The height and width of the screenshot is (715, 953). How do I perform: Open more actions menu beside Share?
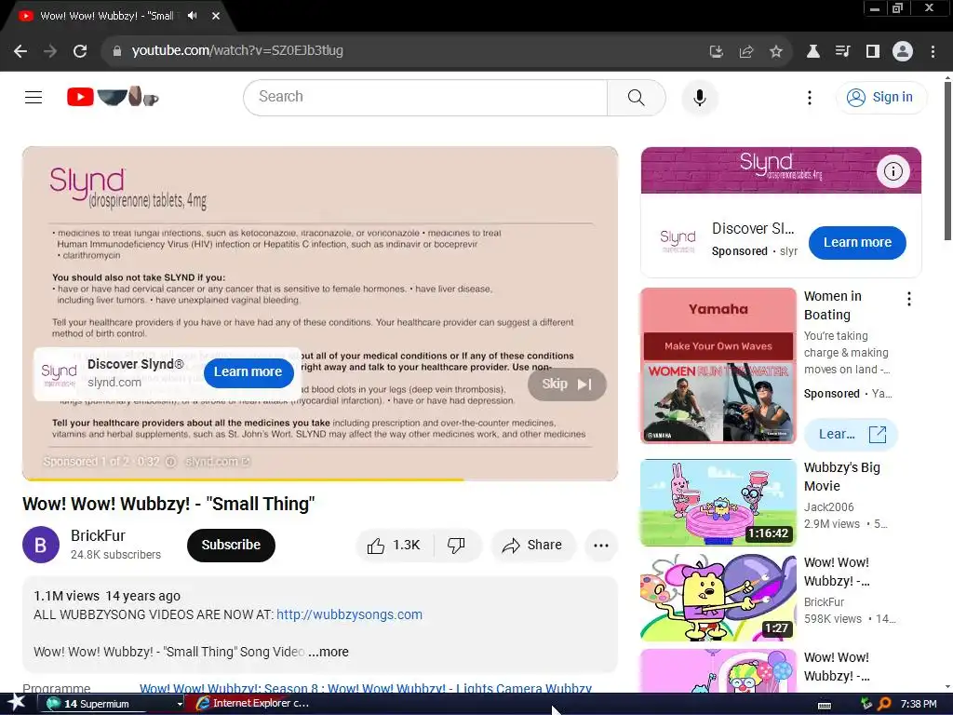point(601,546)
